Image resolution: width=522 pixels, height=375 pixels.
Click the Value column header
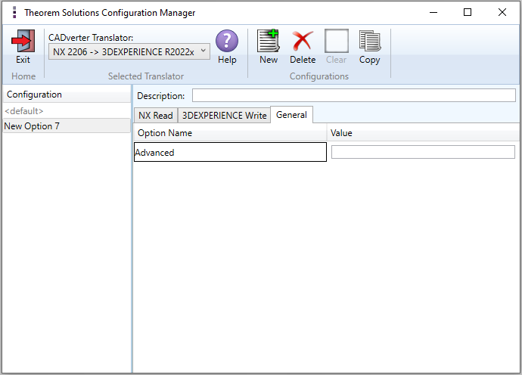423,133
